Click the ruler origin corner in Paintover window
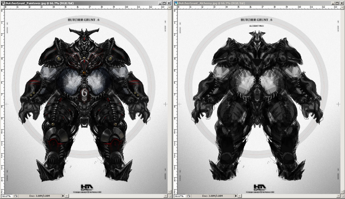Image resolution: width=345 pixels, height=199 pixels. tap(2, 7)
